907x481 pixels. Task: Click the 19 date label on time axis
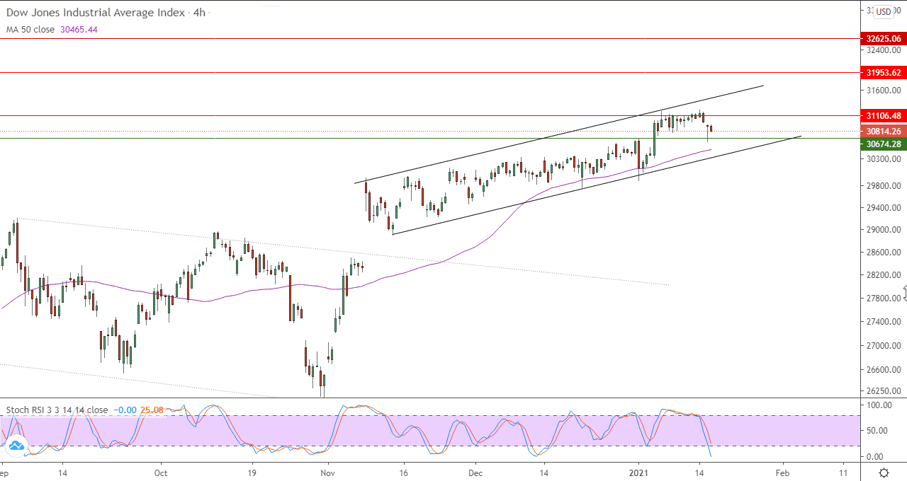252,472
